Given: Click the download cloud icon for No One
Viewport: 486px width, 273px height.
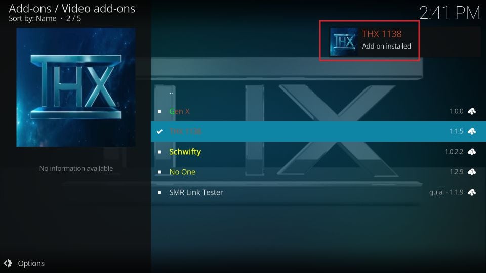Looking at the screenshot, I should pyautogui.click(x=472, y=172).
